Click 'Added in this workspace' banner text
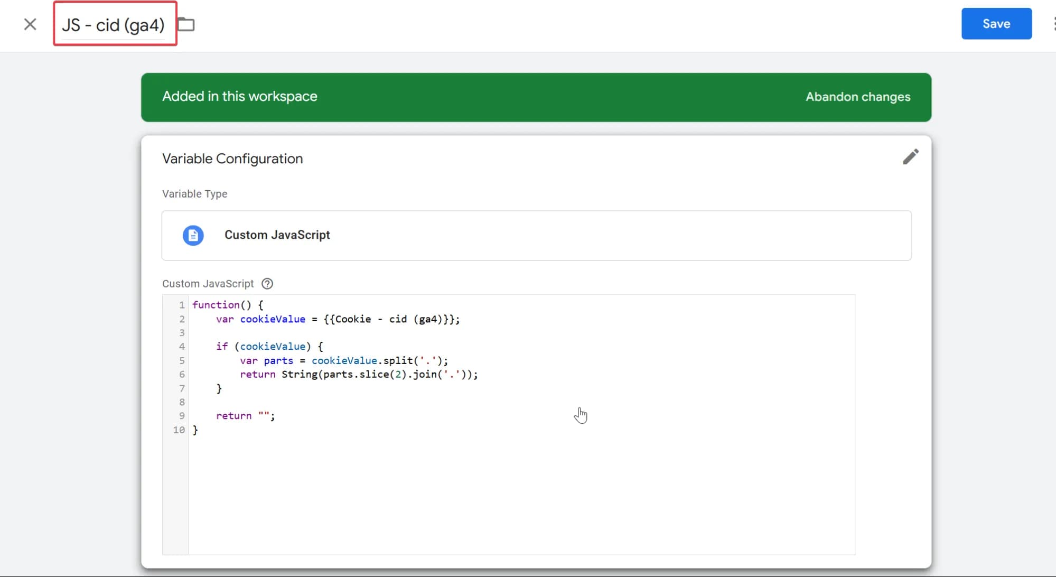The height and width of the screenshot is (577, 1056). (x=240, y=96)
